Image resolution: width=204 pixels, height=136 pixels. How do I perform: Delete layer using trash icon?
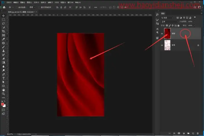tap(198, 133)
